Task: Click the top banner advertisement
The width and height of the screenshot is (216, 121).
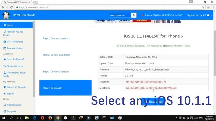Action: coord(138,21)
